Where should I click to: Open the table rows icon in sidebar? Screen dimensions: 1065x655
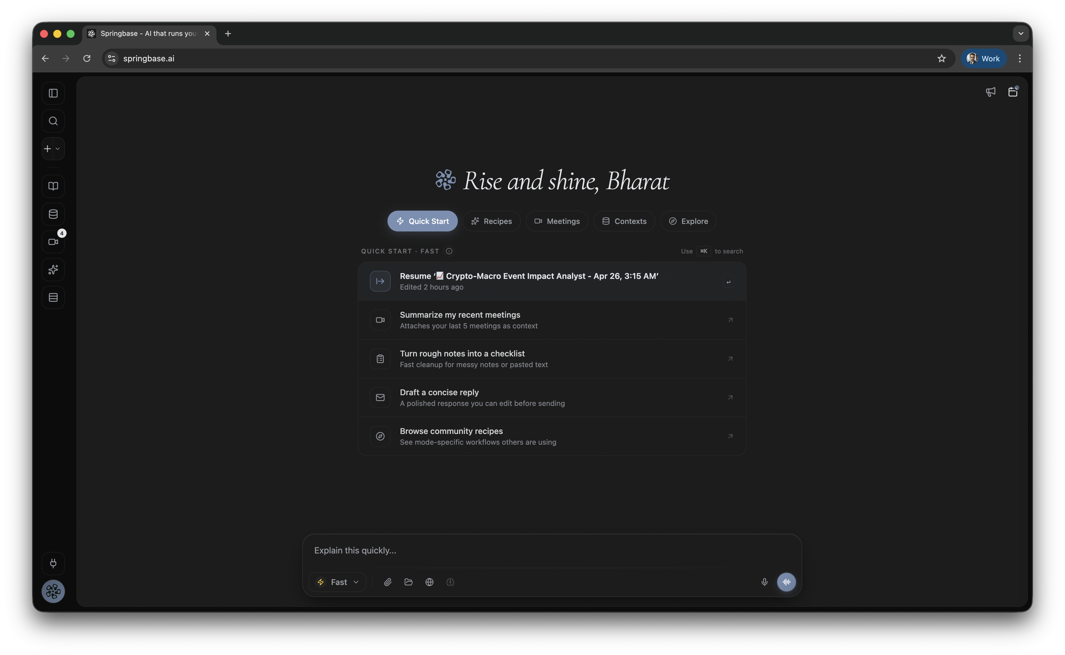(x=53, y=298)
